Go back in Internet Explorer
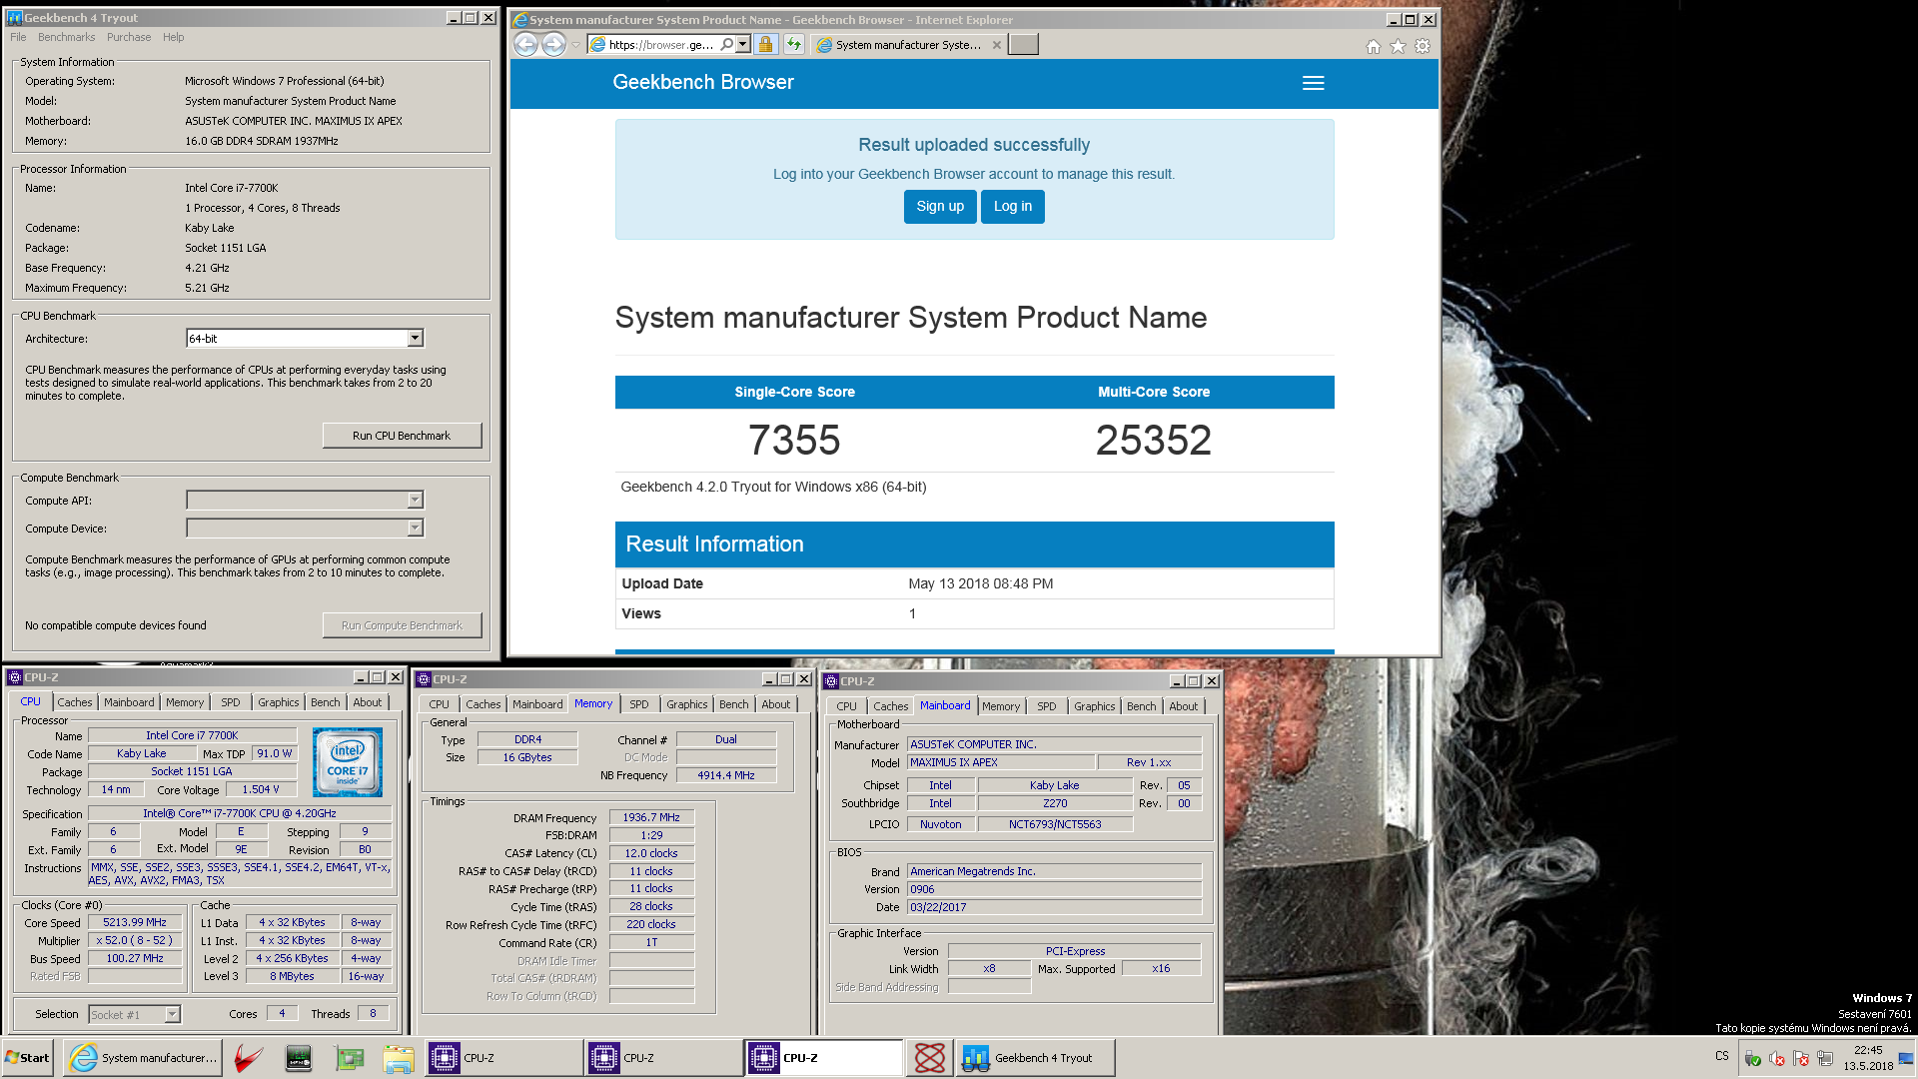1918x1079 pixels. coord(525,44)
